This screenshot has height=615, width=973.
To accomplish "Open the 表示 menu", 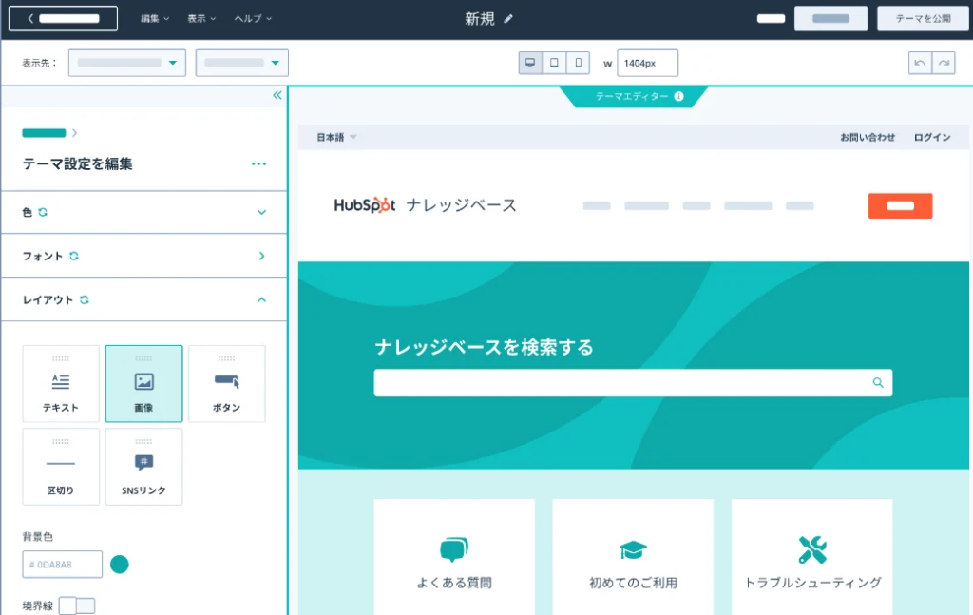I will click(201, 19).
